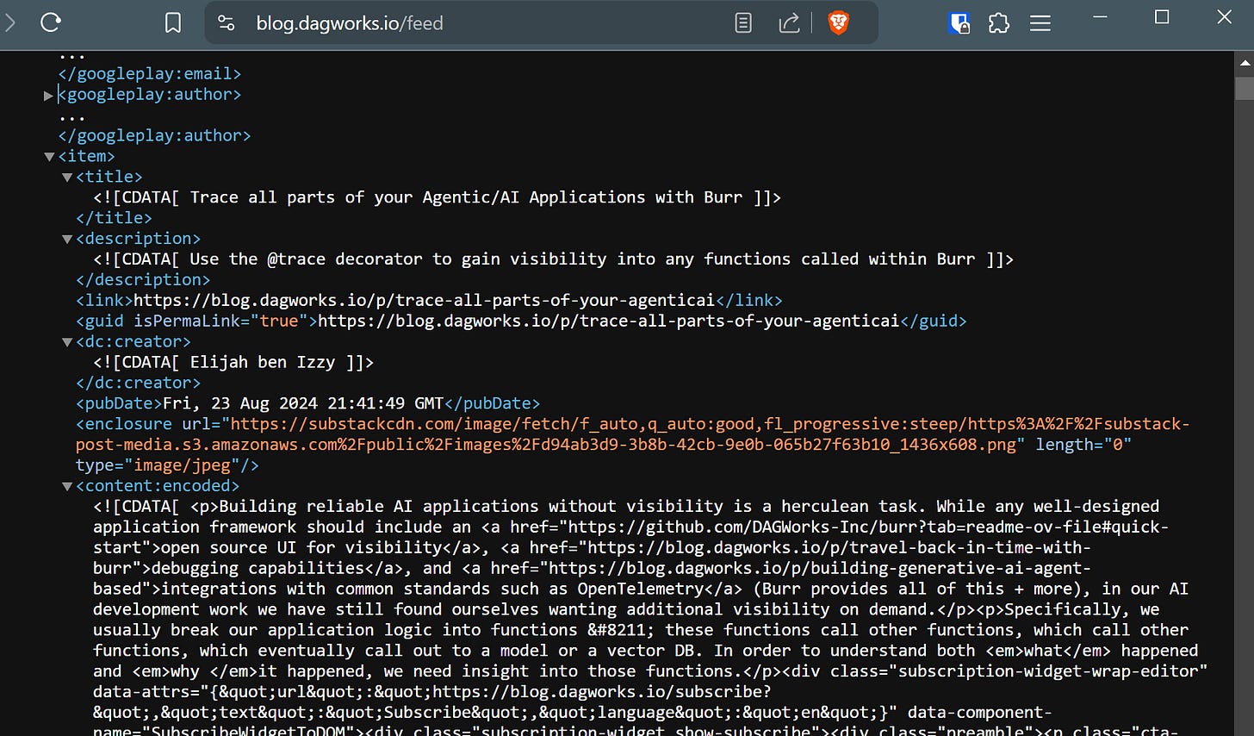Close the browser window
Viewport: 1254px width, 736px height.
click(x=1224, y=17)
